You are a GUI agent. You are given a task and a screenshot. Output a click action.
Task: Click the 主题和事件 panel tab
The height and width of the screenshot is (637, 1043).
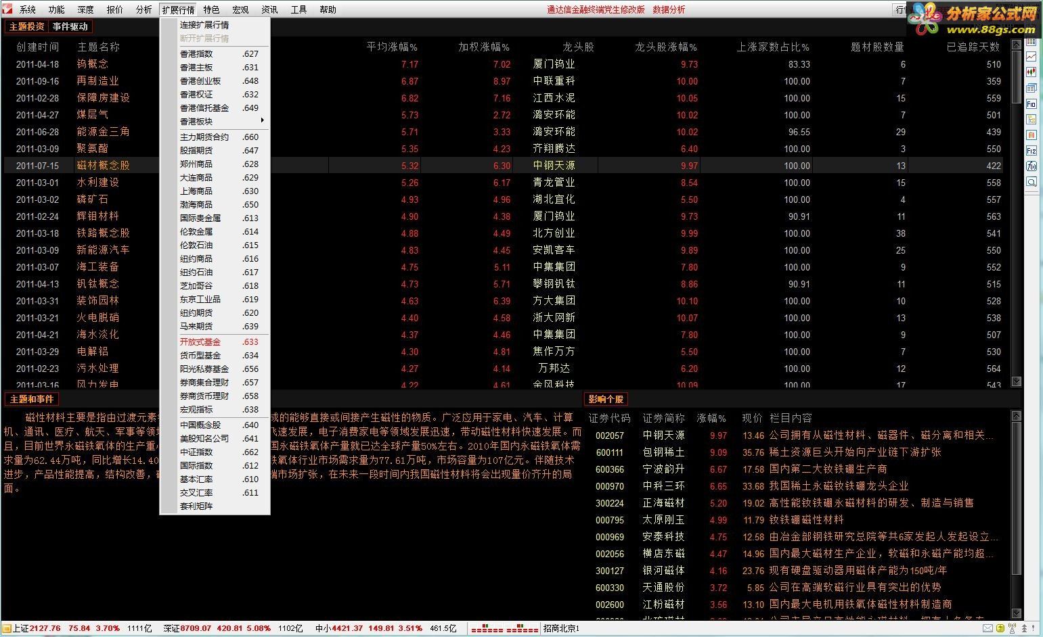(31, 399)
